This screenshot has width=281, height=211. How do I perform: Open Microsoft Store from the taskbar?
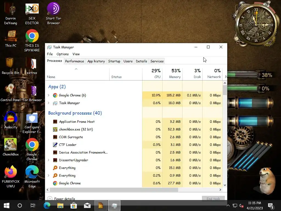(x=74, y=206)
